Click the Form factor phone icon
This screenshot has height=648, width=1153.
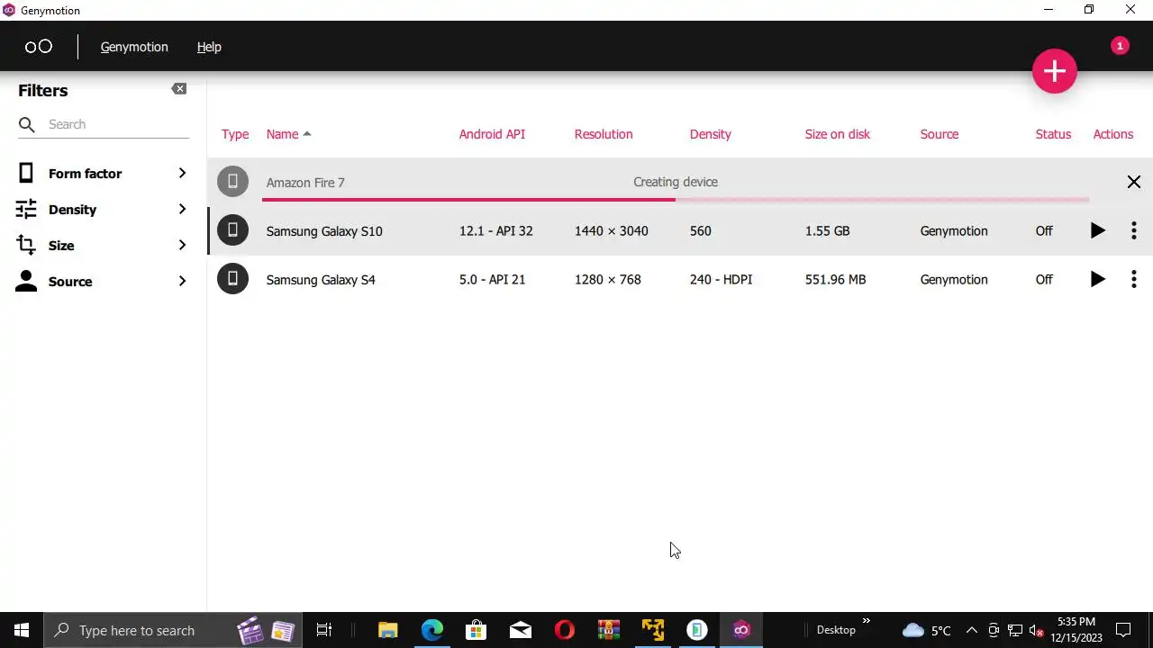26,173
